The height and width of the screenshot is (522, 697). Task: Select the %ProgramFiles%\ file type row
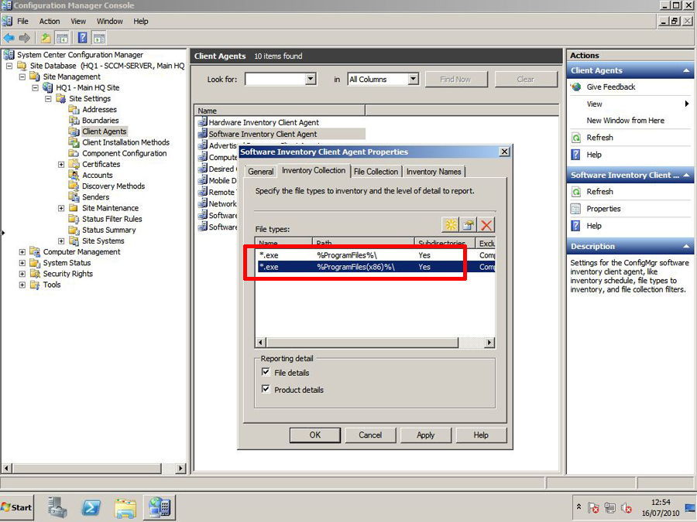click(375, 255)
